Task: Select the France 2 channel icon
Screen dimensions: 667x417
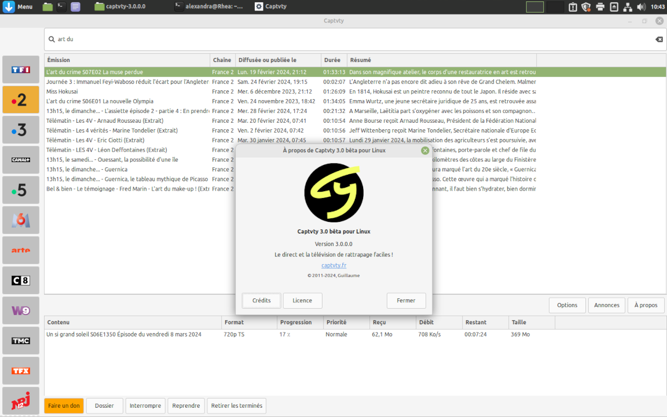Action: pos(21,100)
